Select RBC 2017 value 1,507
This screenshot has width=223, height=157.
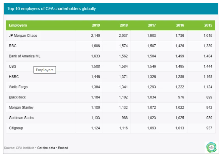[x=152, y=46]
